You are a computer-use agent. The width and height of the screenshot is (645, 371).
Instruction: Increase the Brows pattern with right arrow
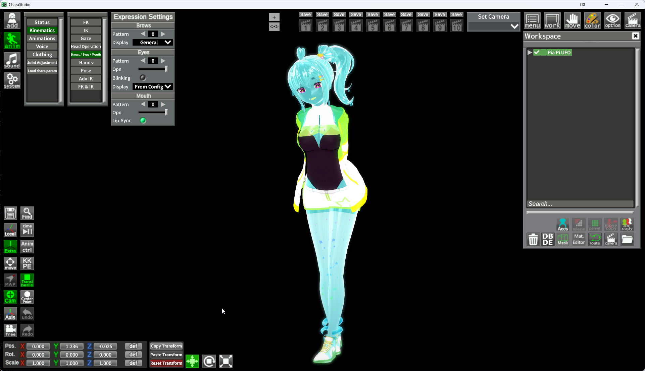(x=163, y=34)
